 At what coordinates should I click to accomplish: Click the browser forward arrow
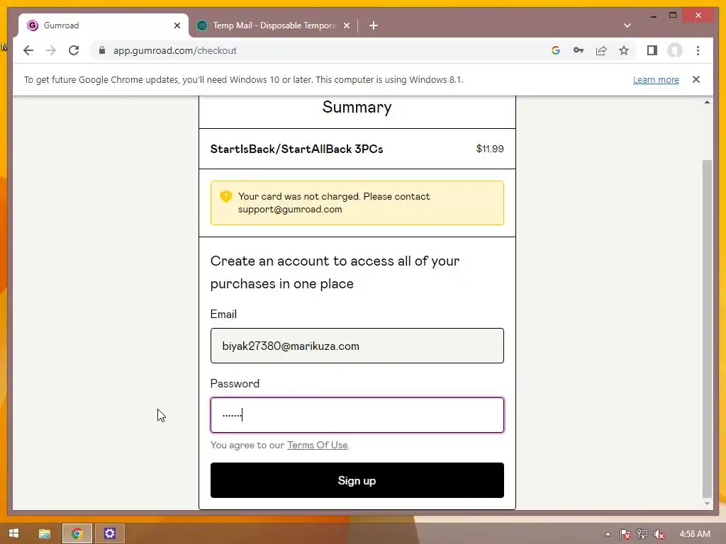51,50
